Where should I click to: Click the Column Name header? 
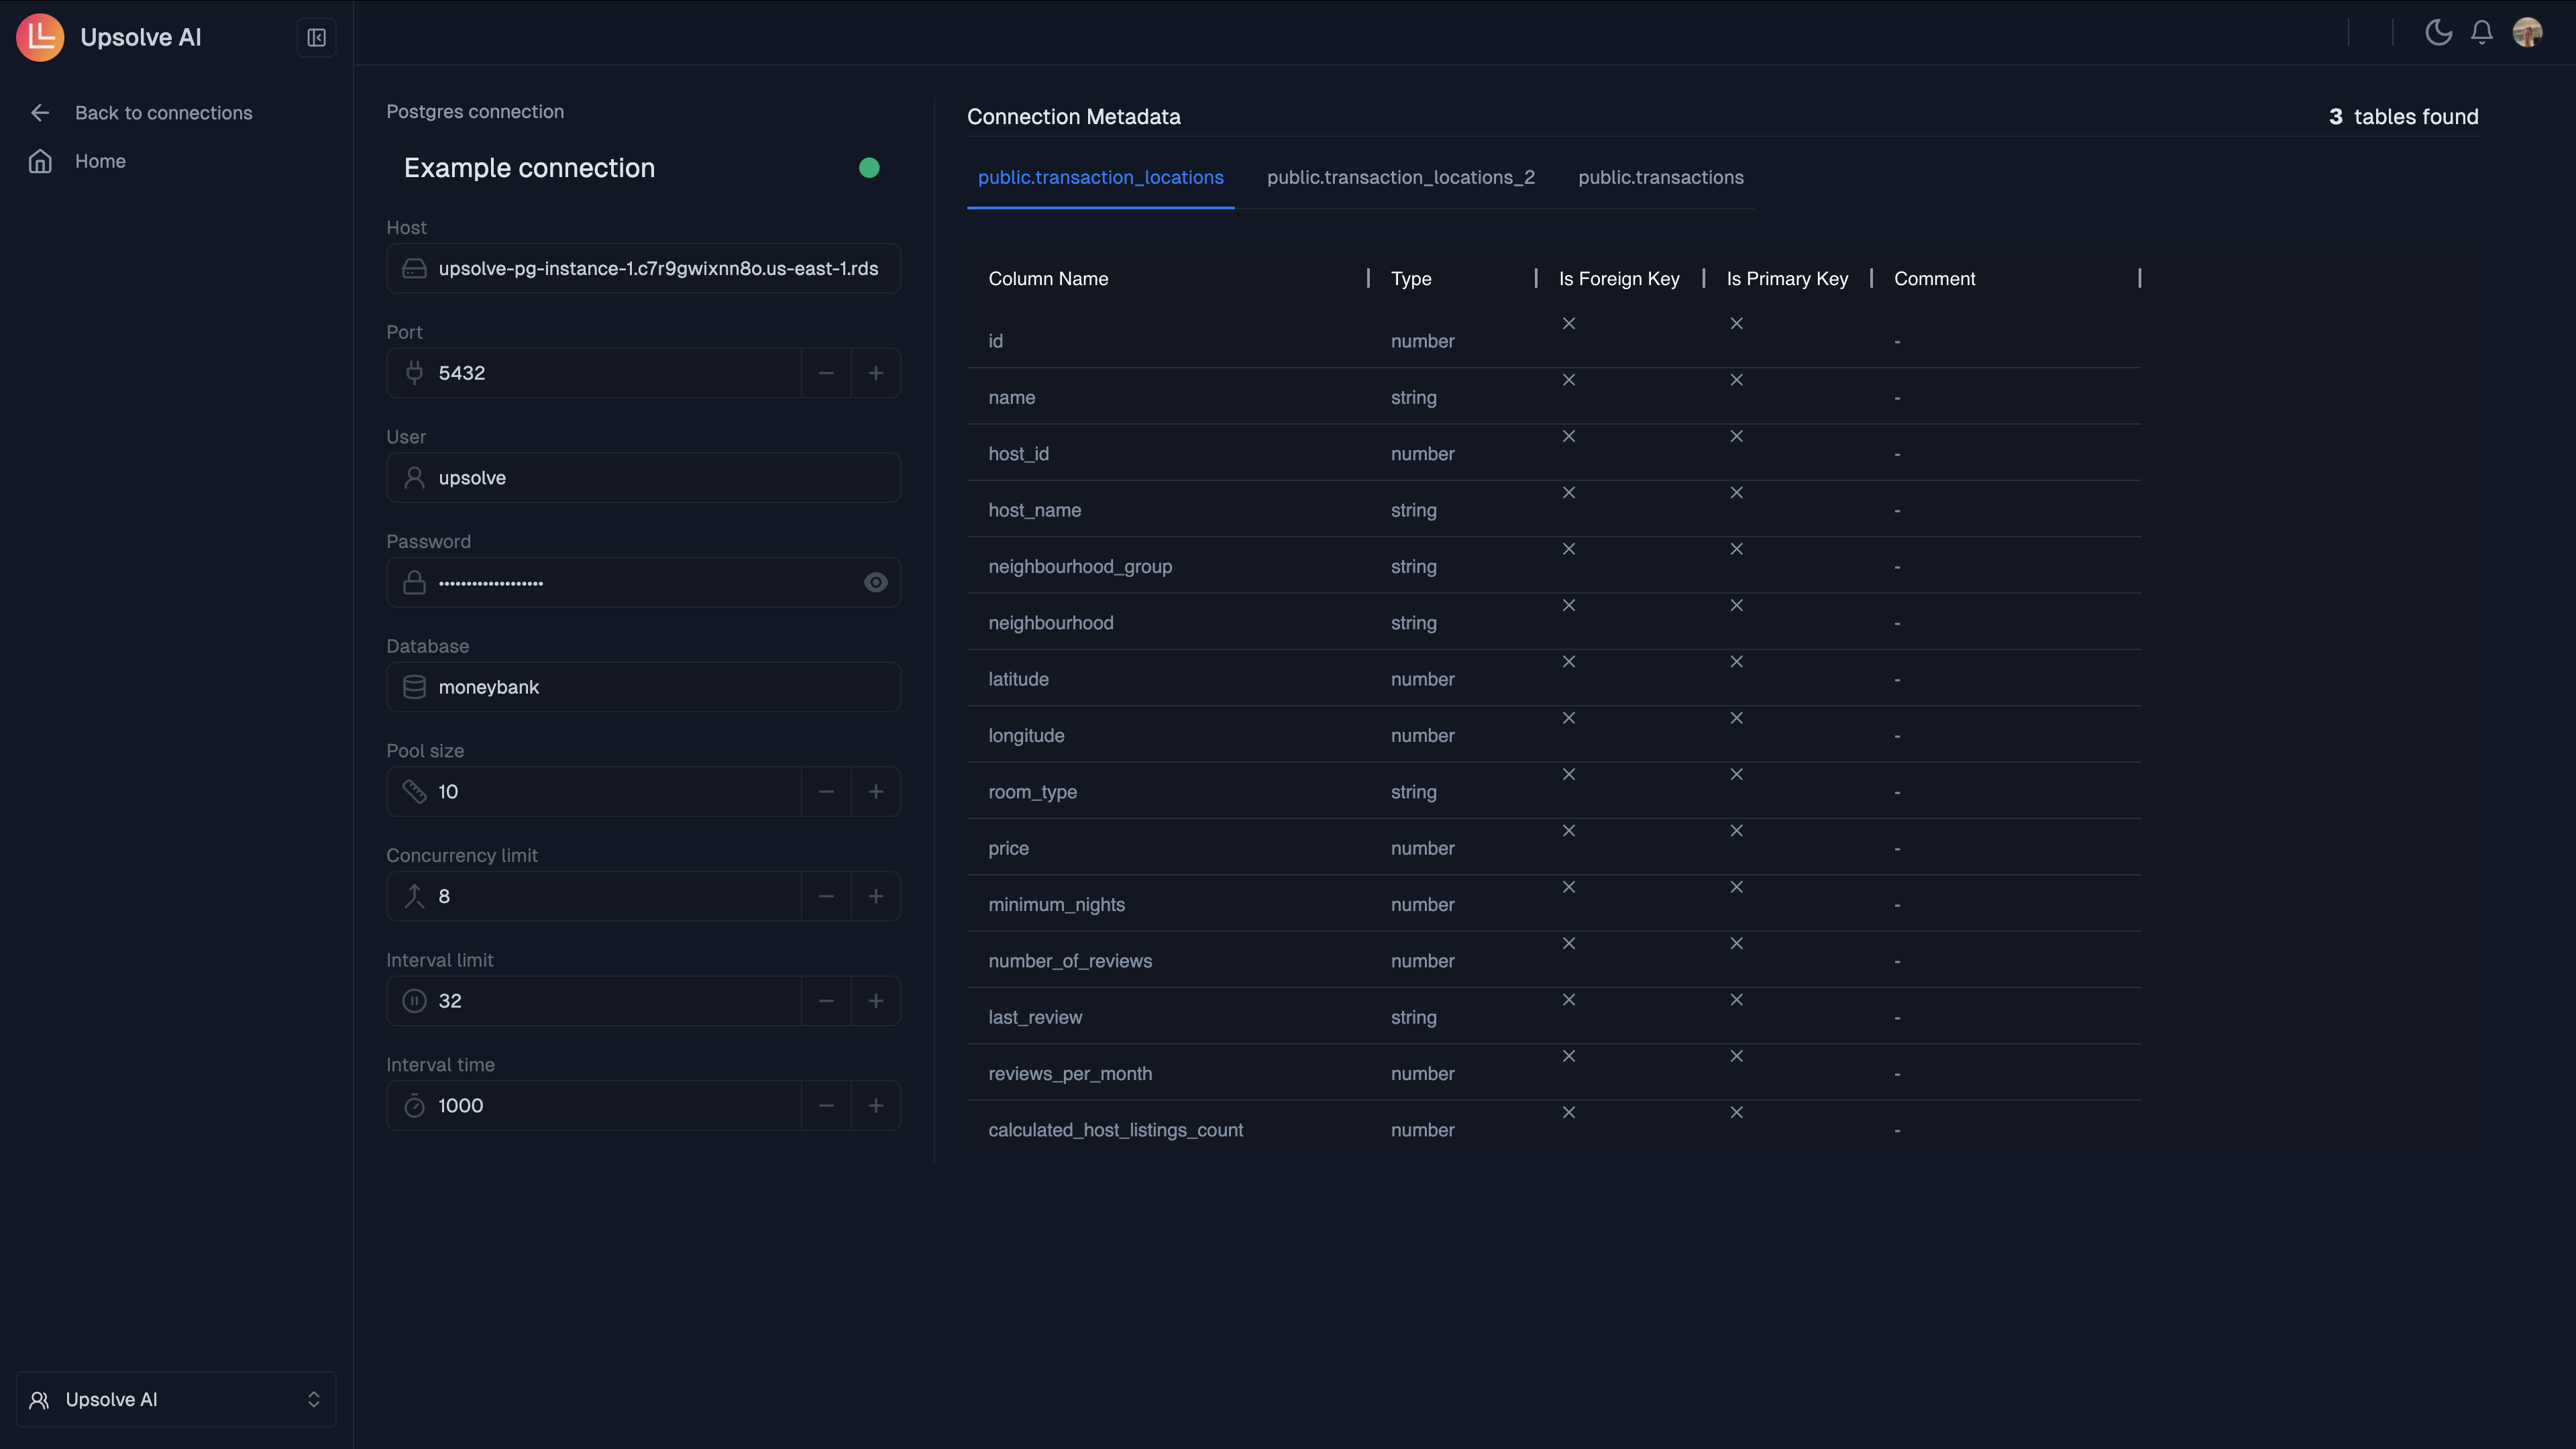(x=1048, y=279)
